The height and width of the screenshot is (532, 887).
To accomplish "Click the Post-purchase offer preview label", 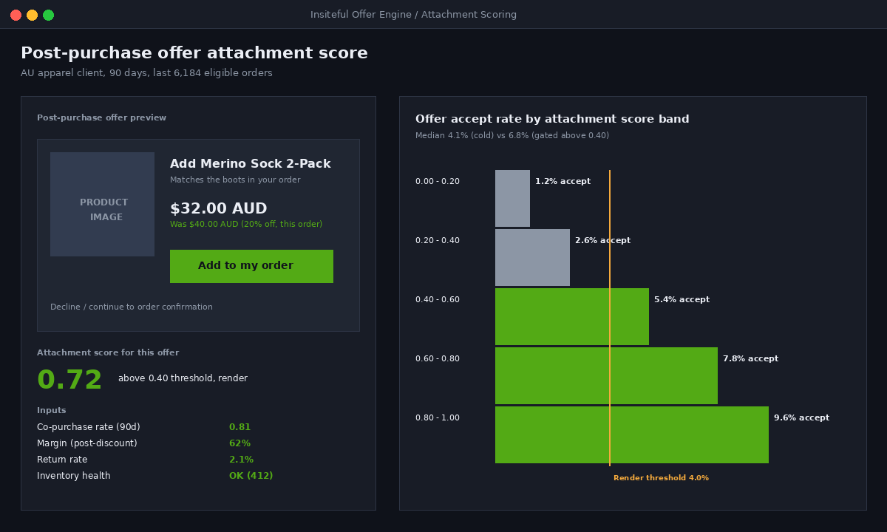I will point(101,117).
